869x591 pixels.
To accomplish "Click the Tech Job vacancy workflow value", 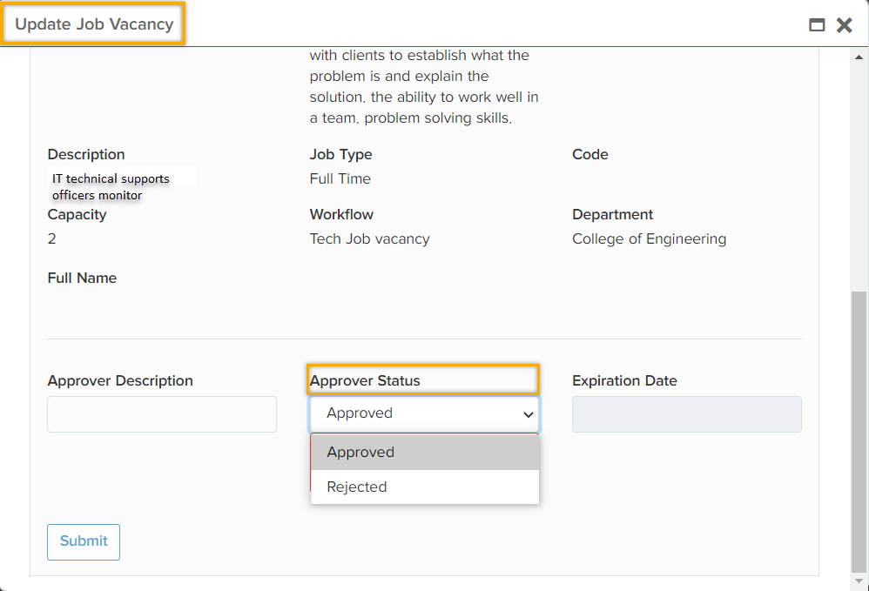I will coord(369,238).
